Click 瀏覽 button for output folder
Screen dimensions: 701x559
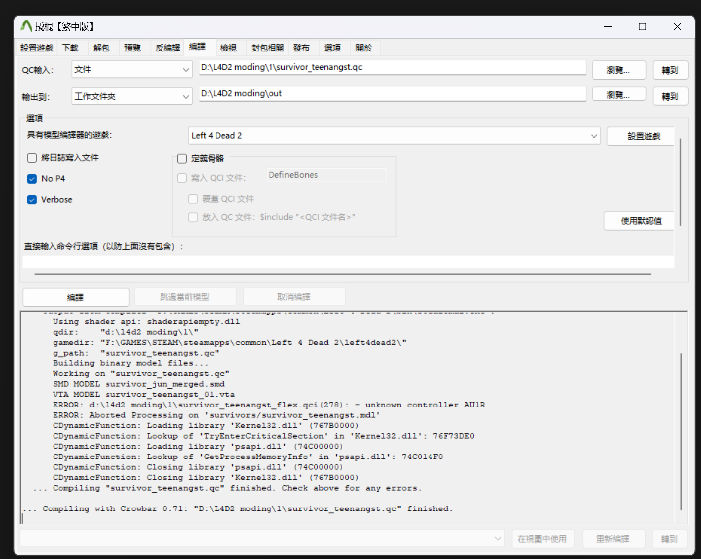619,94
